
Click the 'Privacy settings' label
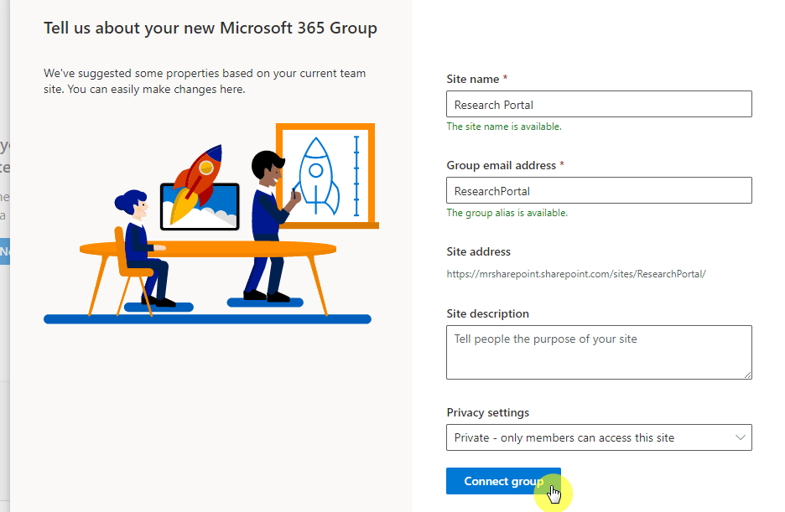click(x=487, y=412)
